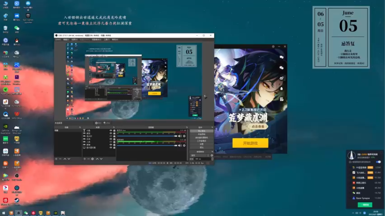The width and height of the screenshot is (385, 216).
Task: Open the WeChat desktop shortcut
Action: pos(17,29)
